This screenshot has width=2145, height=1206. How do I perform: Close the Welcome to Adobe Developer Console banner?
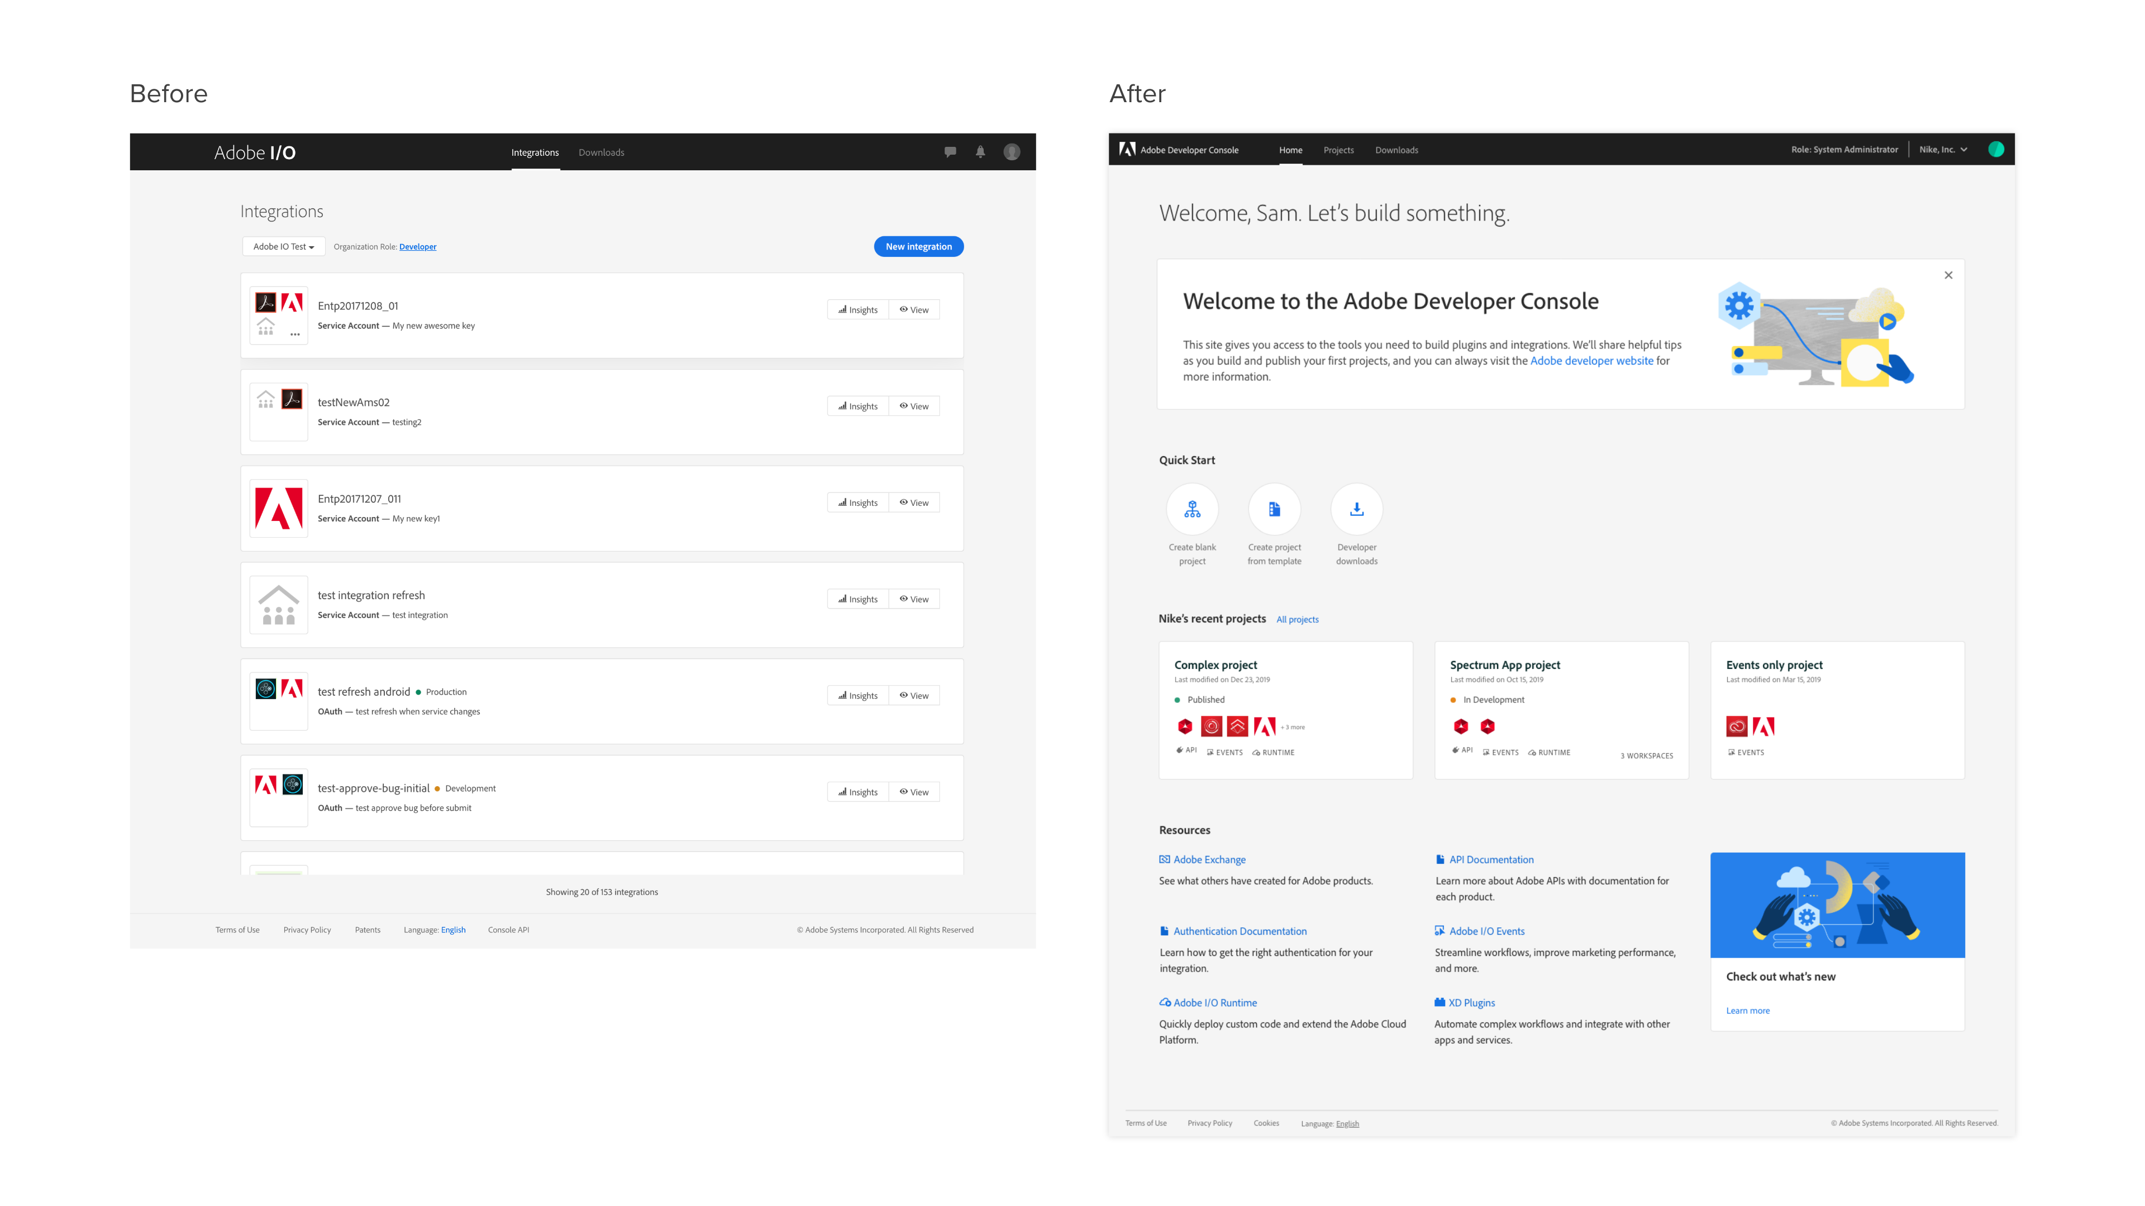[1948, 275]
